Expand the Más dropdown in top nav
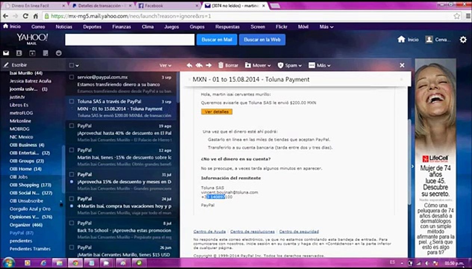The width and height of the screenshot is (472, 269). [326, 27]
